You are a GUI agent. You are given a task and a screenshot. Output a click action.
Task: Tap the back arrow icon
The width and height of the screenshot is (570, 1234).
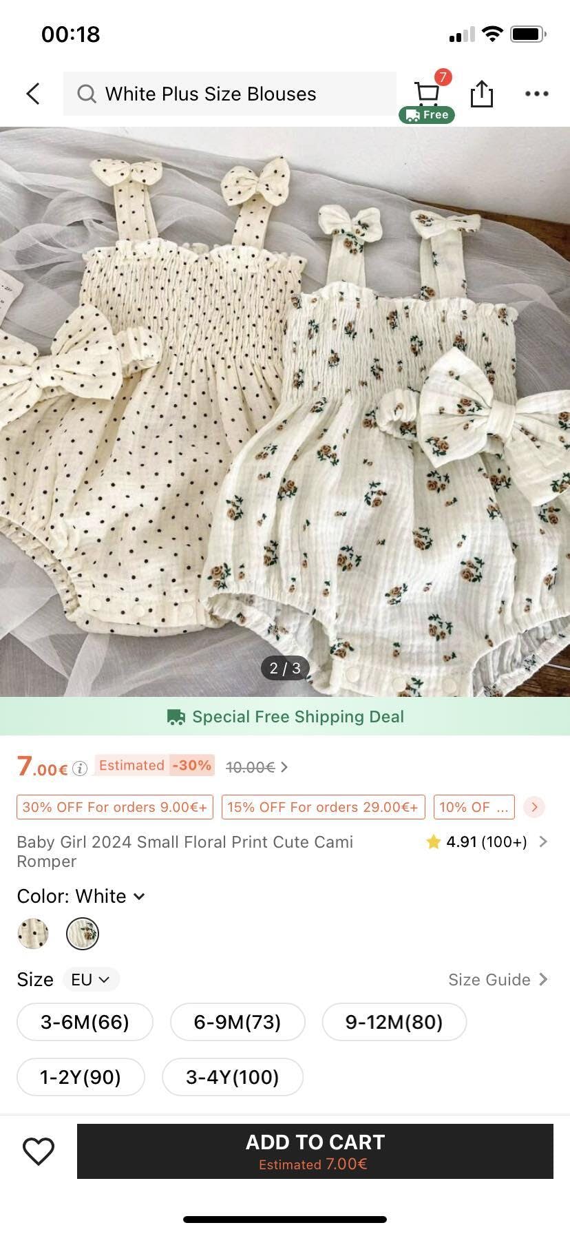32,94
